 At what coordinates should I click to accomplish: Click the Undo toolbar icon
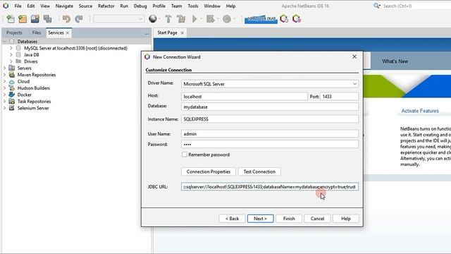coord(66,19)
